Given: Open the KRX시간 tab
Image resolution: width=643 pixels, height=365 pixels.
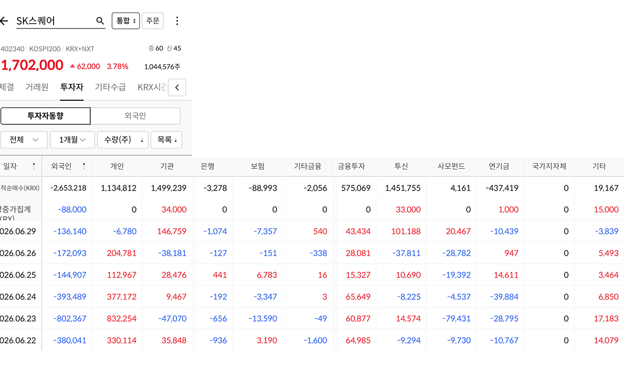Looking at the screenshot, I should 153,87.
